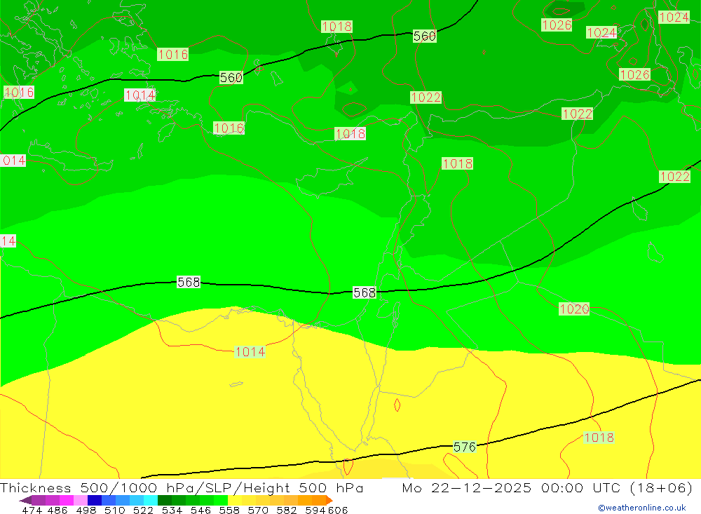Select the 1020 isobar label
The image size is (701, 514).
point(574,309)
